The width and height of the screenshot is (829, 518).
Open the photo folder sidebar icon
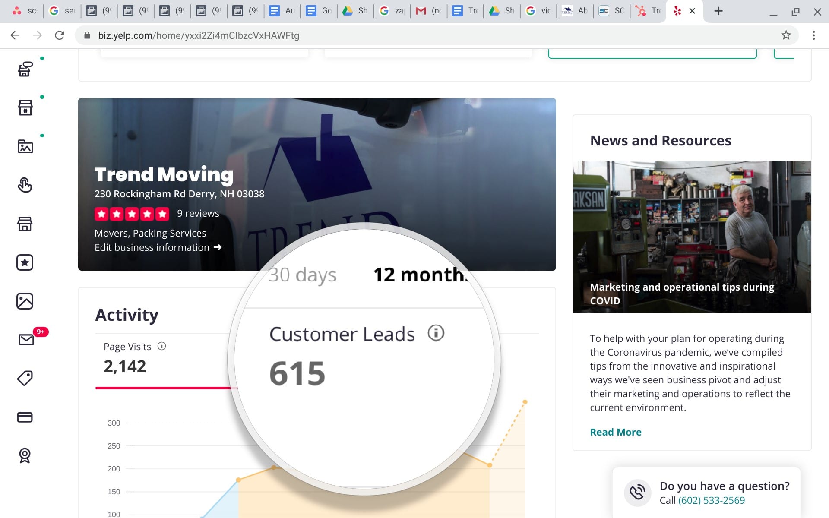[25, 146]
